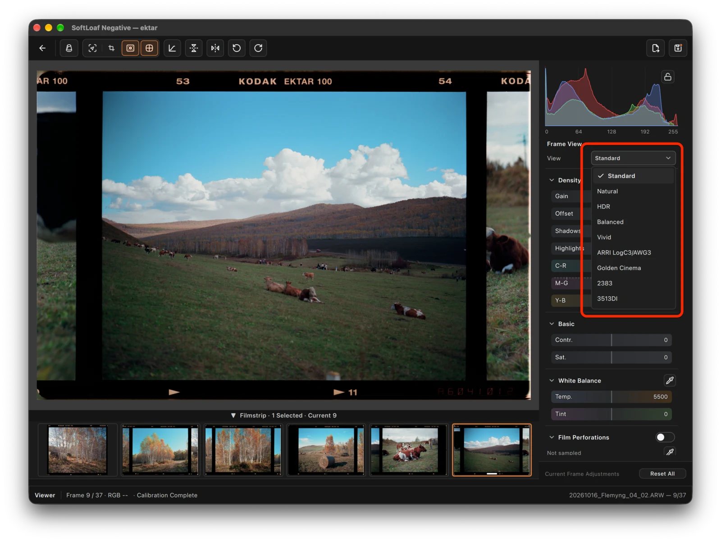Choose ARRI LogC3/AWG3 view option
This screenshot has height=542, width=721.
pyautogui.click(x=633, y=252)
